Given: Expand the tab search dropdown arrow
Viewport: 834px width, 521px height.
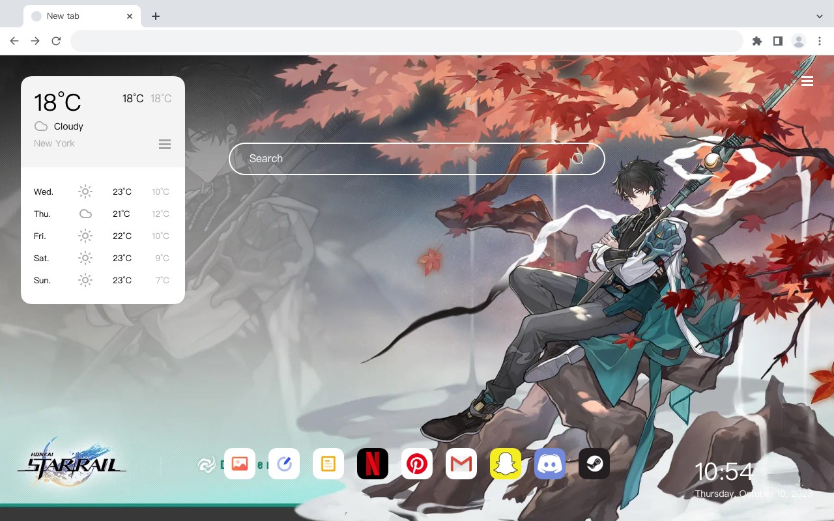Looking at the screenshot, I should (x=820, y=16).
